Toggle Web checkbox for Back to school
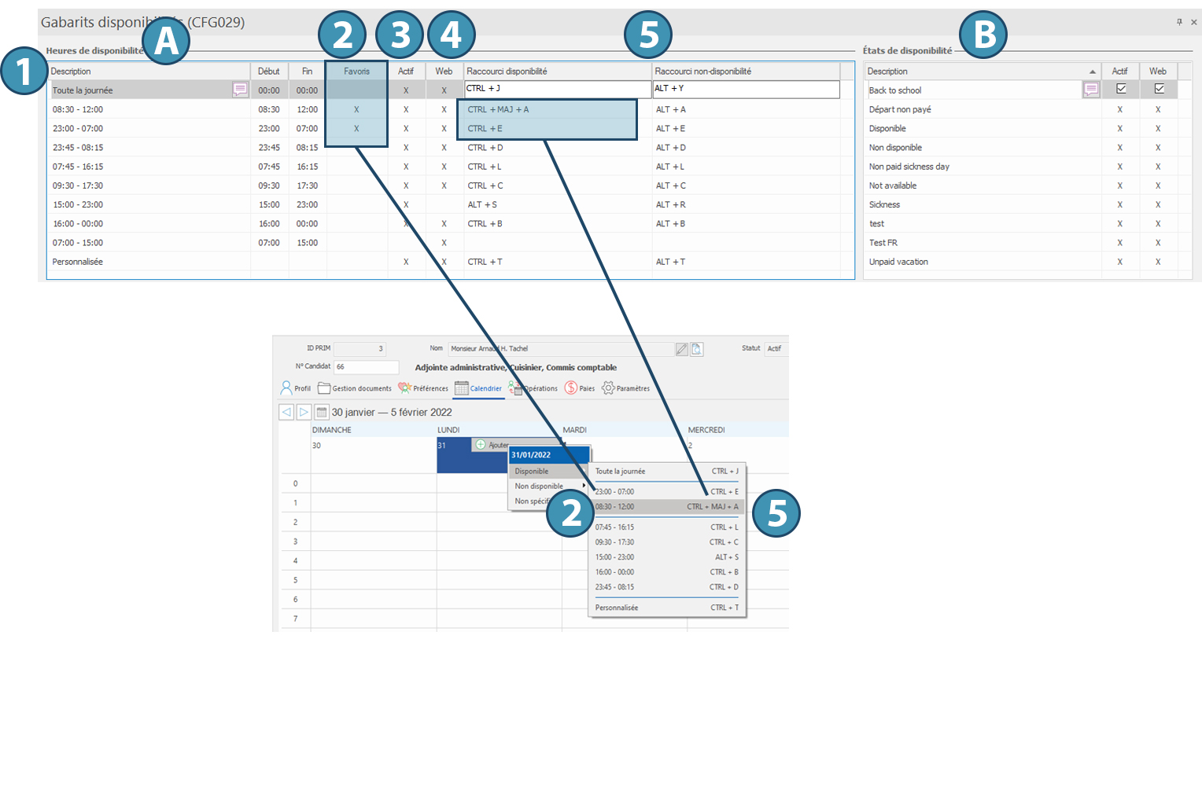 pos(1159,89)
